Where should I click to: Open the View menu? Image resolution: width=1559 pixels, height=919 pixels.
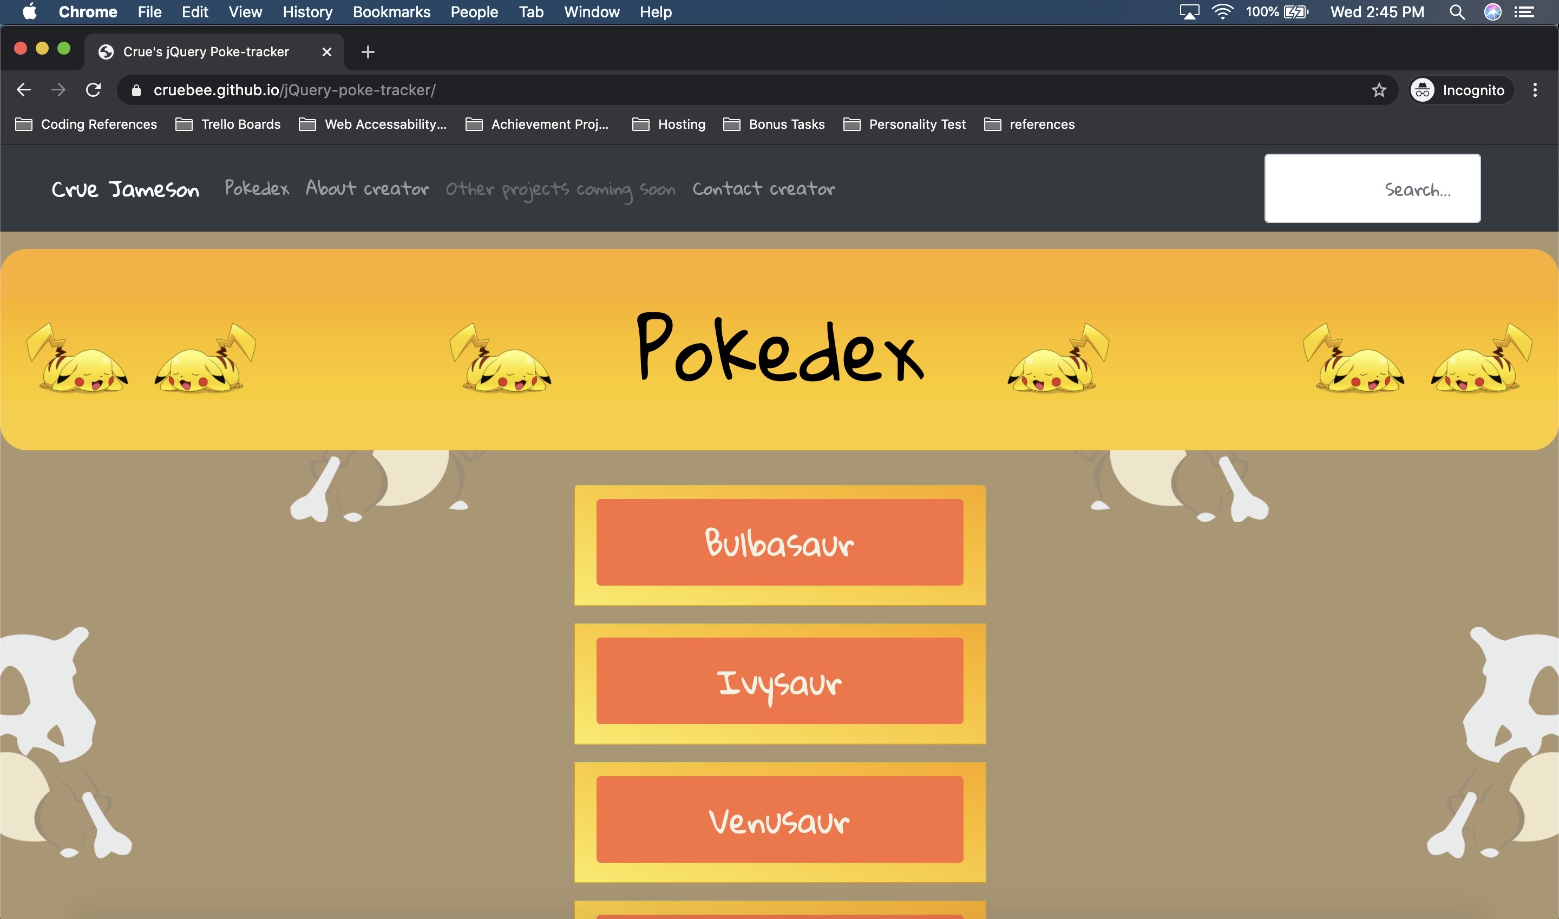245,12
